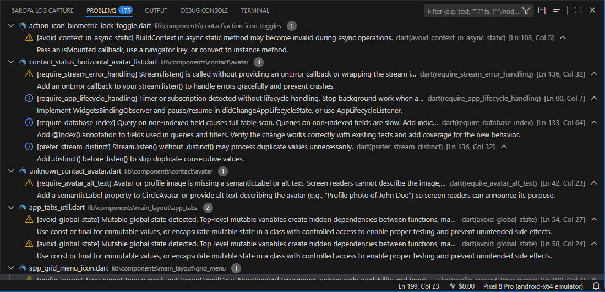This screenshot has width=605, height=292.
Task: Click warning icon for require_avatar_alt_text
Action: (29, 183)
